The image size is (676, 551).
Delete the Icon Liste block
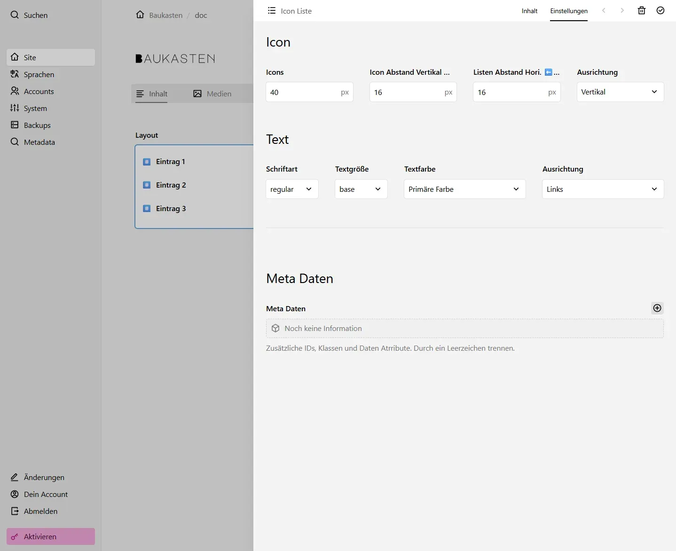641,10
